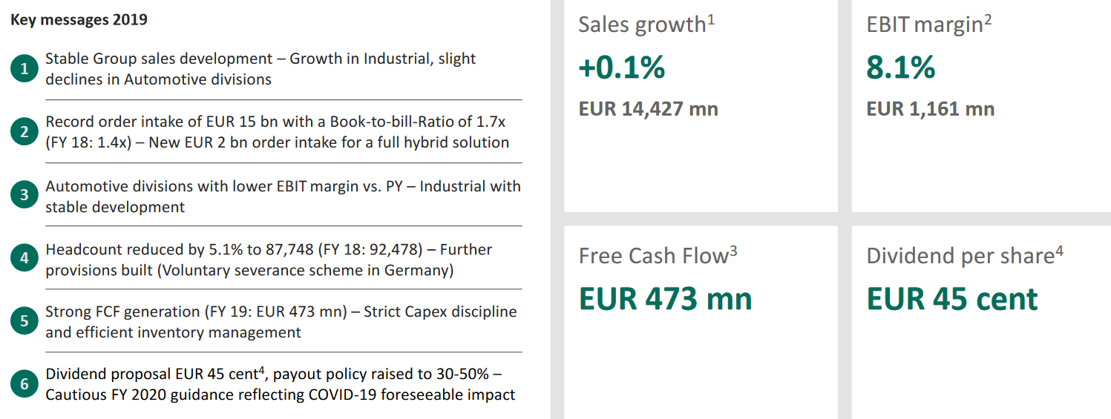Click the Sales growth card title
Viewport: 1111px width, 419px height.
tap(646, 24)
